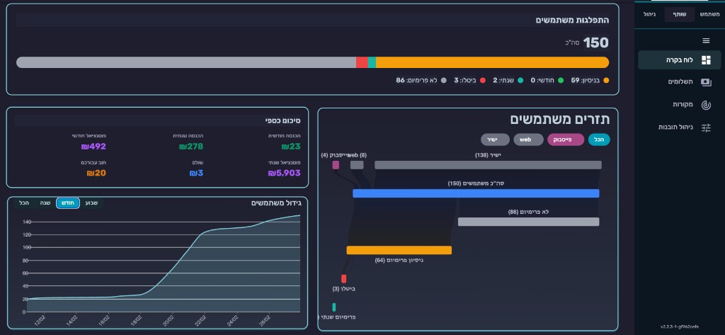The image size is (725, 335).
Task: Set growth chart range to שנה
Action: [45, 203]
